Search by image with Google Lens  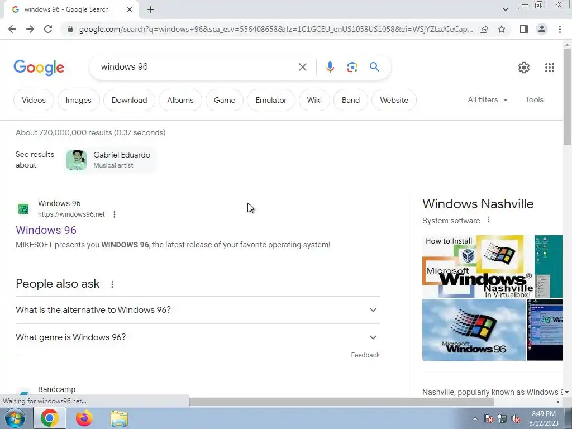[352, 67]
